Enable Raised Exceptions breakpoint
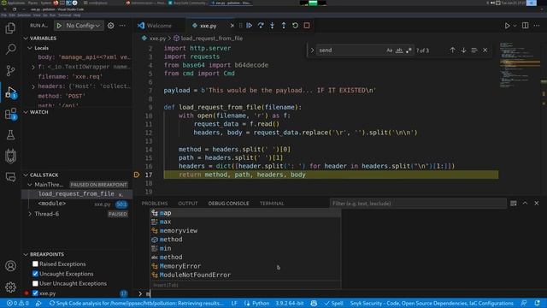 [35, 264]
